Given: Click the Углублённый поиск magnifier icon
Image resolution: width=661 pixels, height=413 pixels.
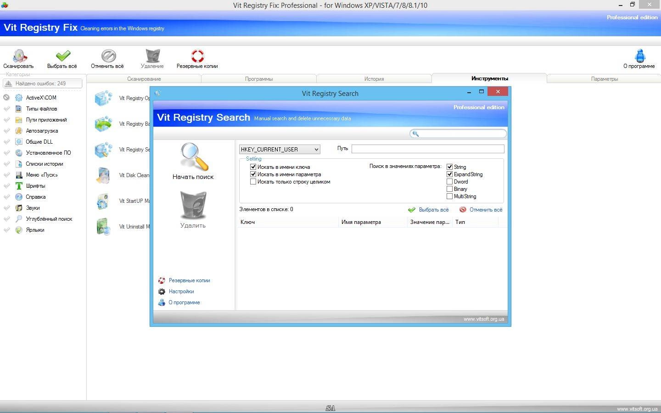Looking at the screenshot, I should point(19,219).
